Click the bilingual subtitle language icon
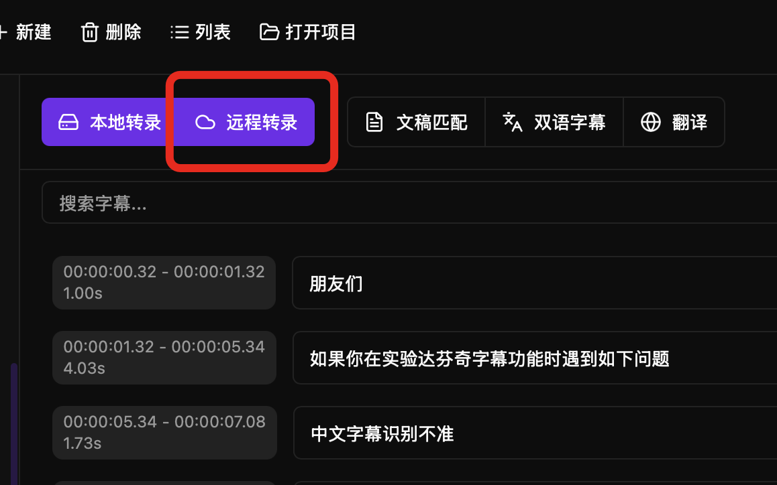The width and height of the screenshot is (777, 485). pyautogui.click(x=513, y=122)
